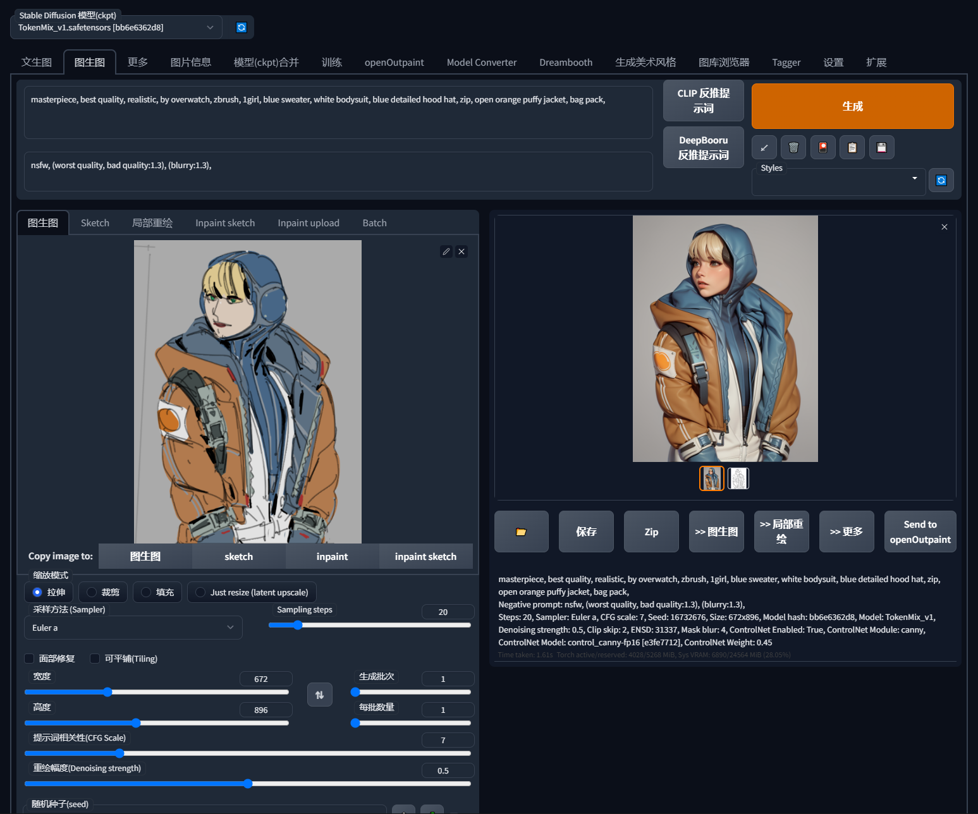Viewport: 978px width, 814px height.
Task: Switch to the 文生图 tab
Action: (x=37, y=62)
